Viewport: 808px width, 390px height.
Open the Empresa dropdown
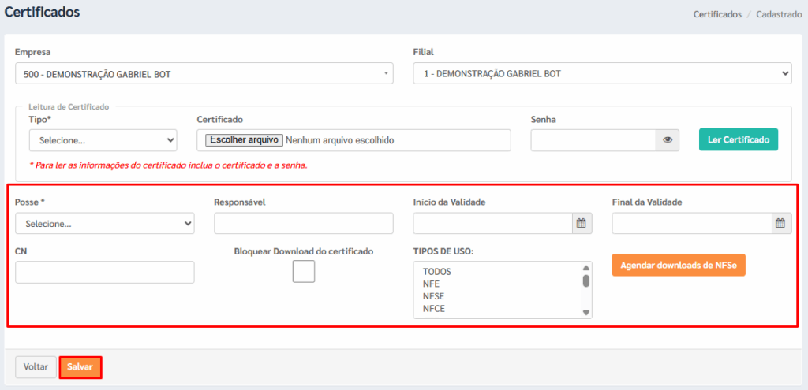204,74
